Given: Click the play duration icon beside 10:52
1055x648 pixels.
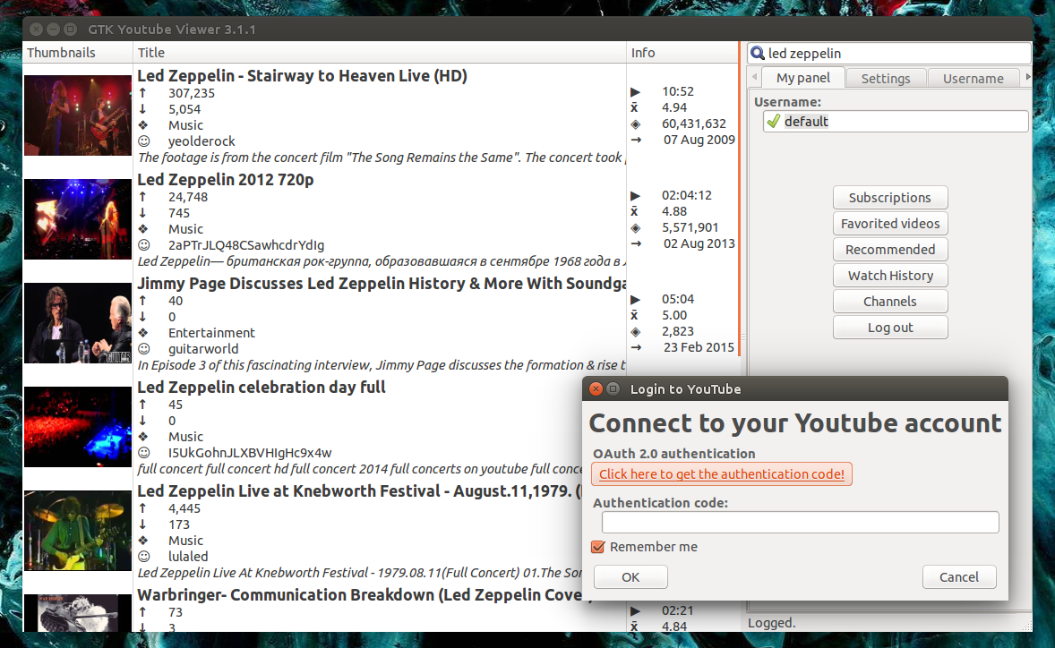Looking at the screenshot, I should pos(635,91).
